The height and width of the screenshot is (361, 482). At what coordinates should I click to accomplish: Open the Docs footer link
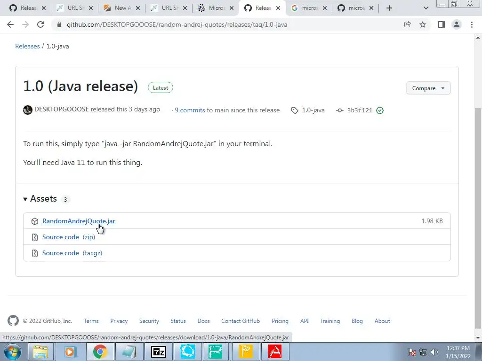pyautogui.click(x=203, y=321)
